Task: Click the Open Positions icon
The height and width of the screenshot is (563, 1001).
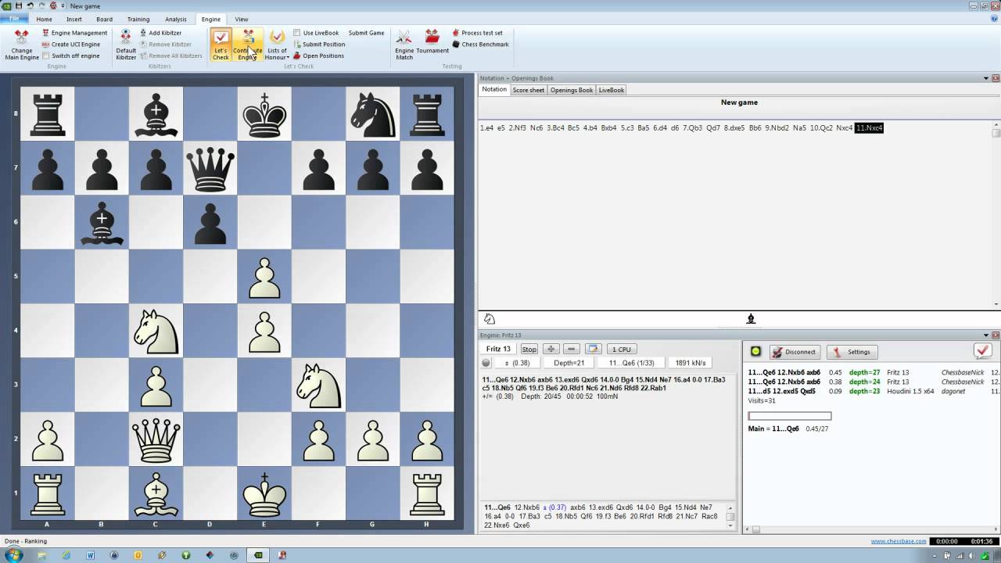Action: point(297,56)
